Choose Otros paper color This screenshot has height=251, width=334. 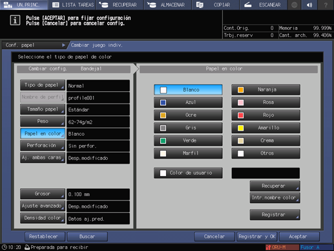coord(266,153)
